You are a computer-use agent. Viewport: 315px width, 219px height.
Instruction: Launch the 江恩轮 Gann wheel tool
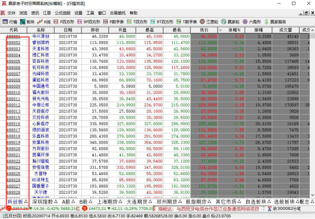[209, 22]
